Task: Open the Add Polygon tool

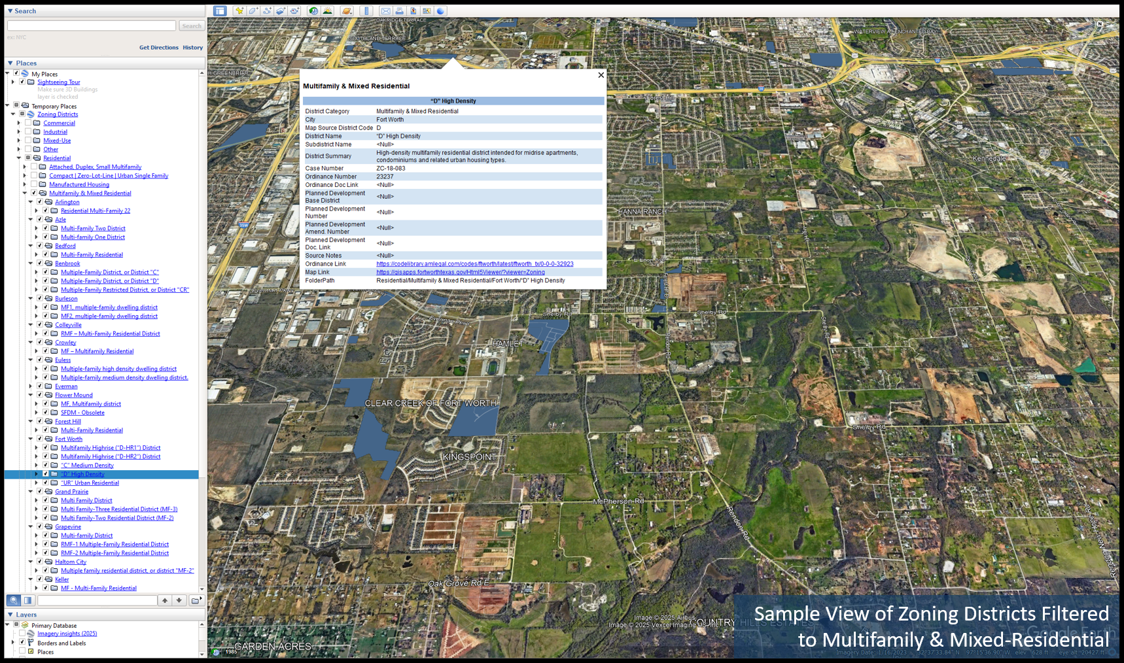Action: pyautogui.click(x=253, y=11)
